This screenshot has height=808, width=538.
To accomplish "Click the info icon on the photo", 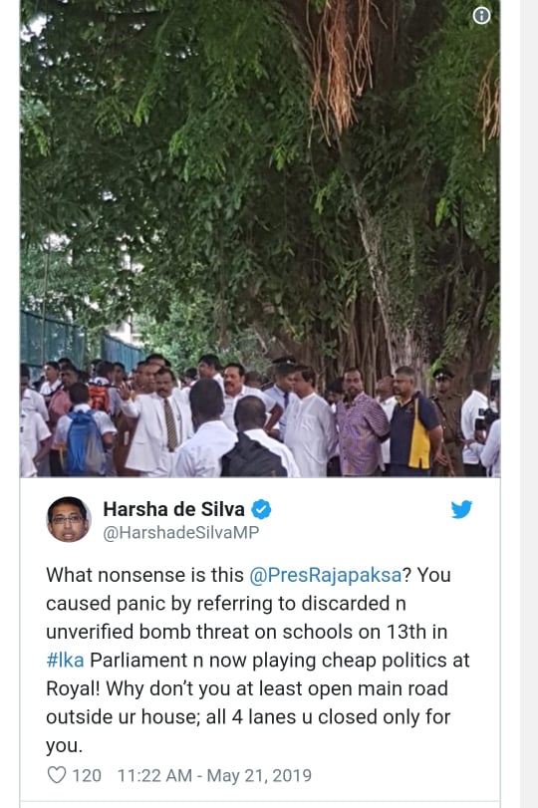I will tap(481, 16).
